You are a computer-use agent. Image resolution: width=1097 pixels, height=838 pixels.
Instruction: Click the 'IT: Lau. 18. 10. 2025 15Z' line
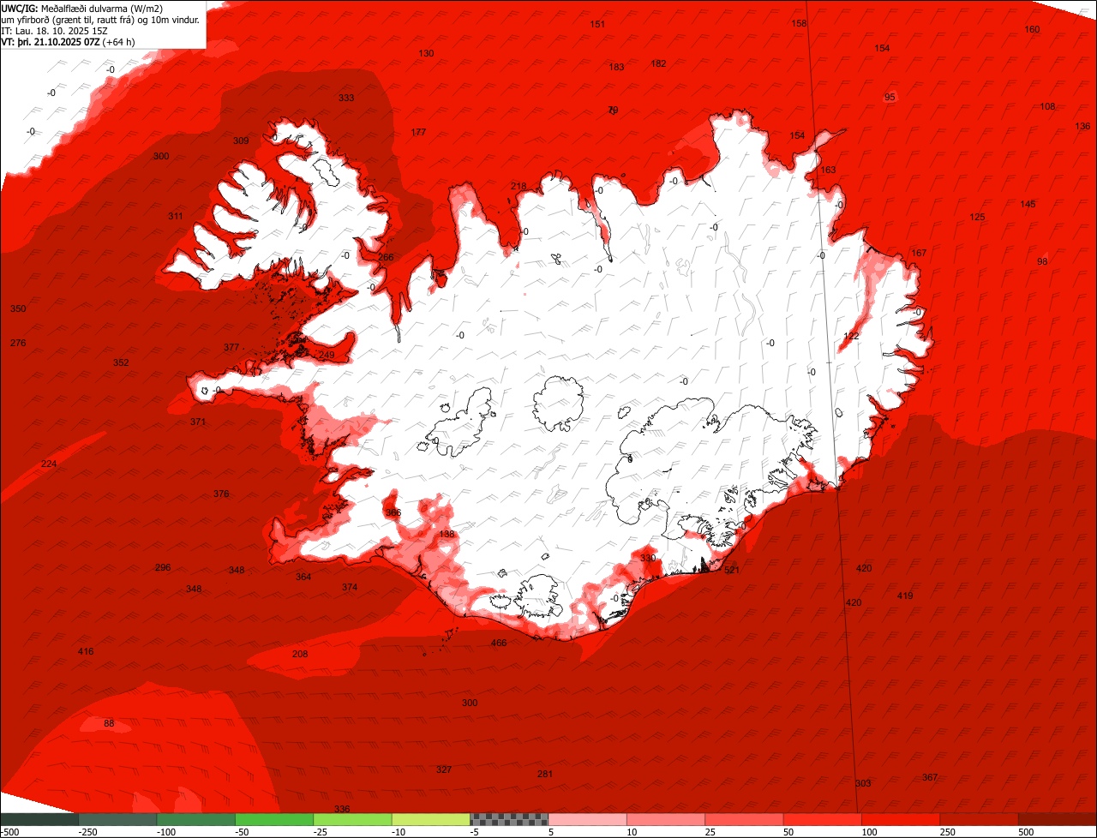55,31
